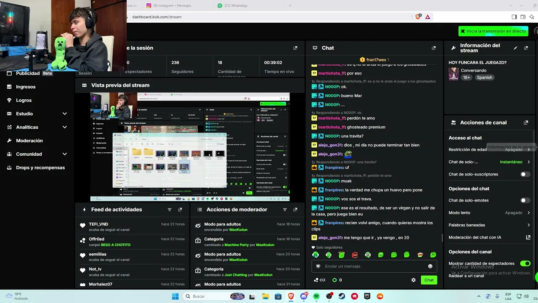
Task: Click BESO A CHOTITO reward link
Action: pyautogui.click(x=116, y=245)
